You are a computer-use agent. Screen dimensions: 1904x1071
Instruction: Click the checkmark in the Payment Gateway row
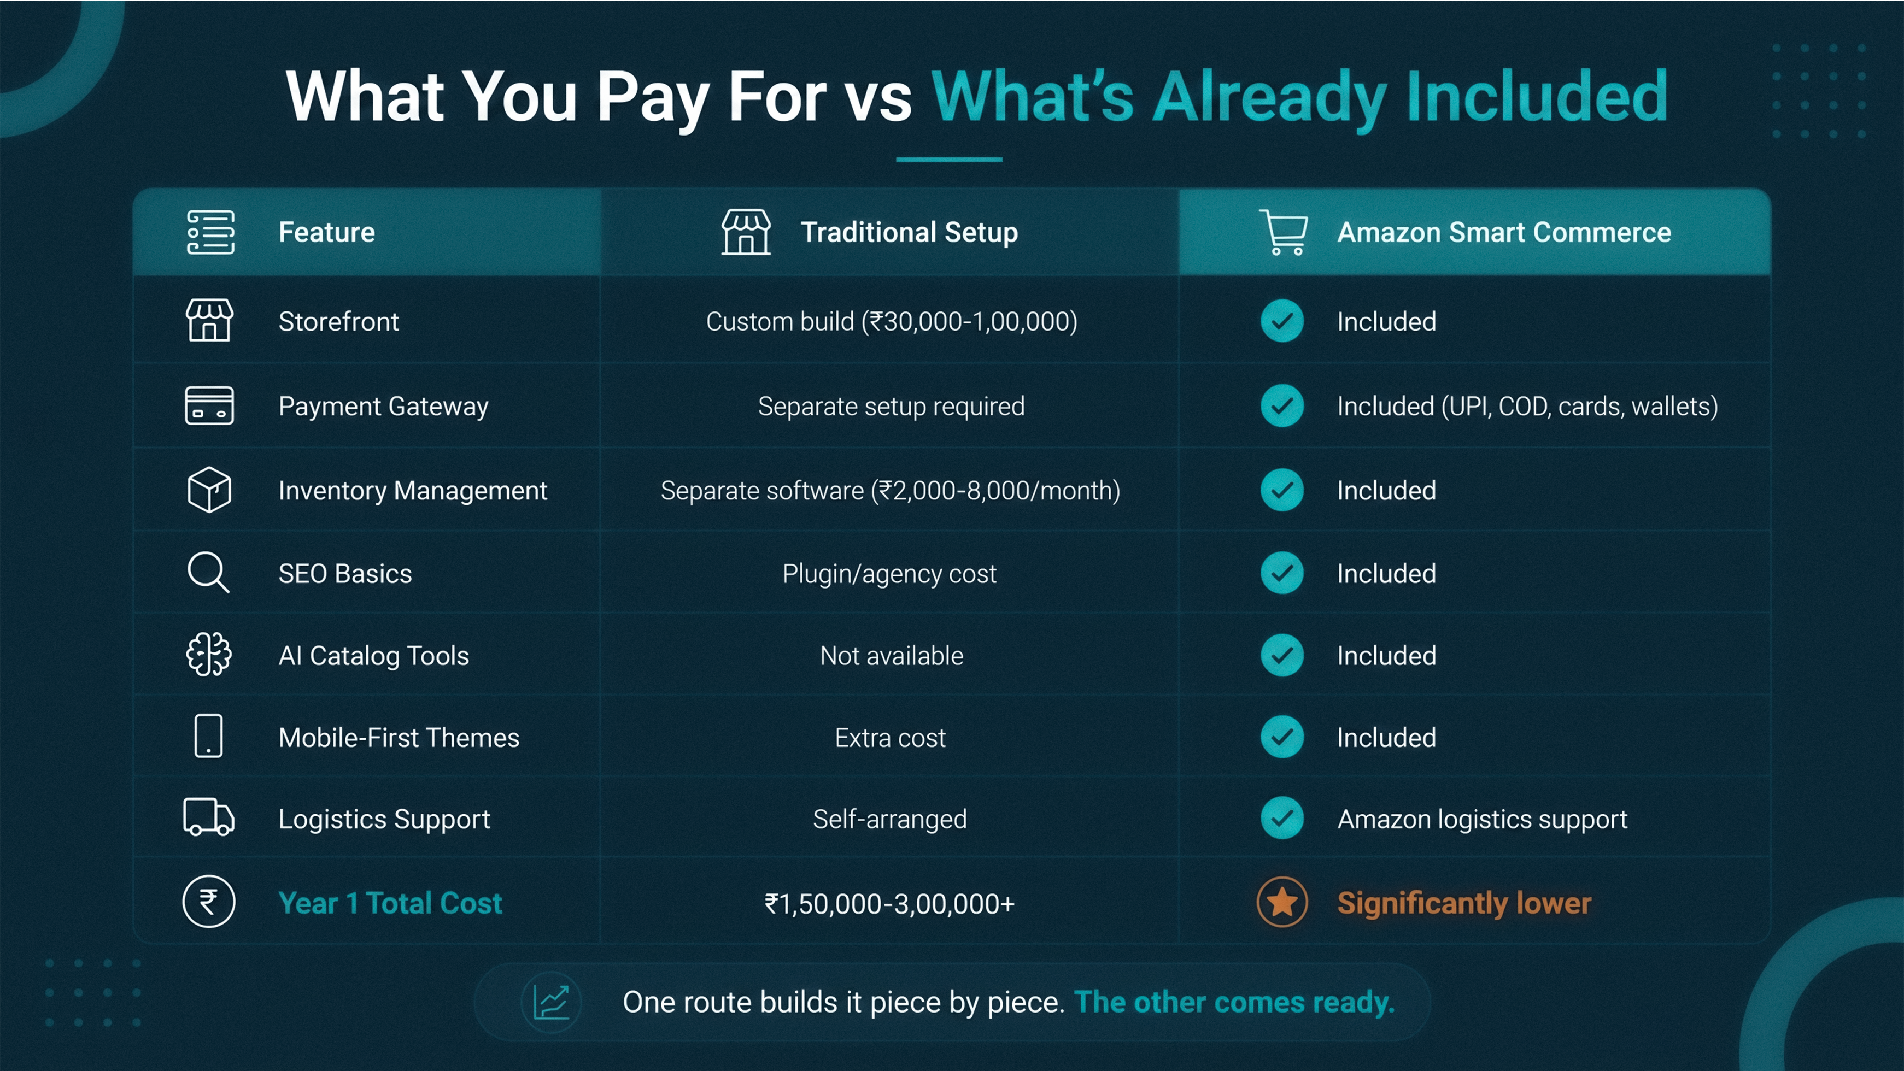tap(1282, 405)
